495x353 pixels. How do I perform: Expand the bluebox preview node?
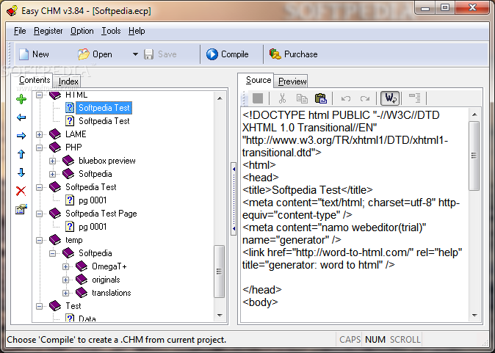(52, 161)
